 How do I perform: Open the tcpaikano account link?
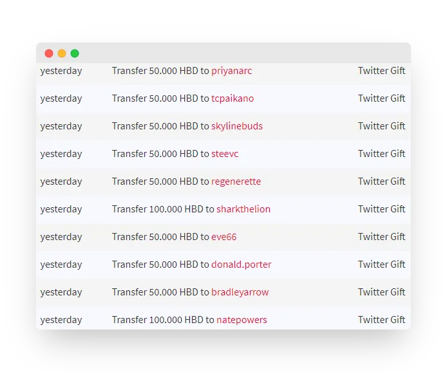pos(233,98)
